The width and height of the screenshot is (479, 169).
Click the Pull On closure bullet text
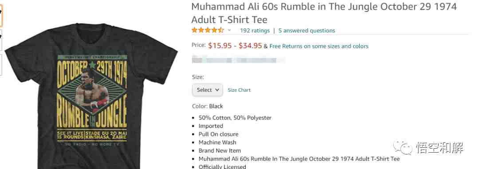[218, 134]
